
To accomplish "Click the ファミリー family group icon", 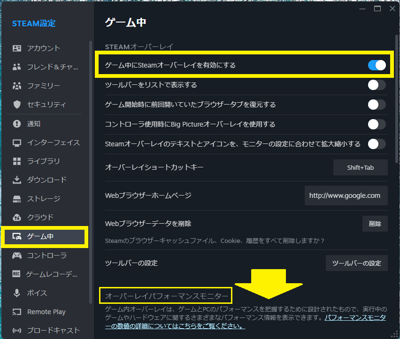I will point(17,86).
